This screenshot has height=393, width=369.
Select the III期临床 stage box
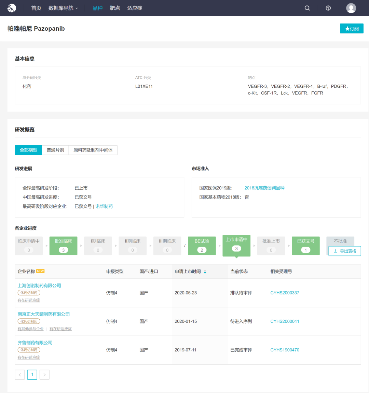[167, 246]
